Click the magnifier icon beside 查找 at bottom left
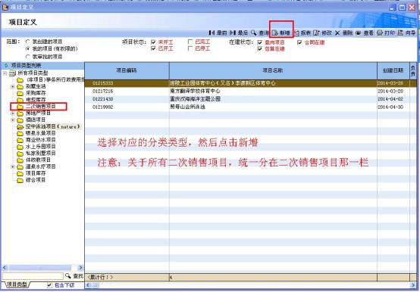This screenshot has width=420, height=292. tap(67, 275)
